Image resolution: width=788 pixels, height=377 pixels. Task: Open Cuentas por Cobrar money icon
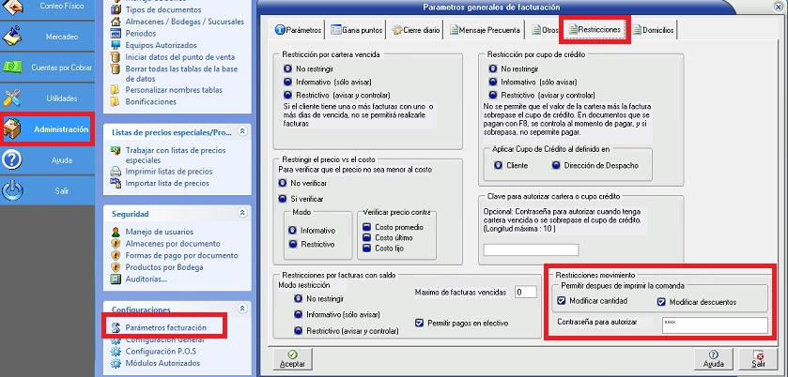[x=13, y=68]
